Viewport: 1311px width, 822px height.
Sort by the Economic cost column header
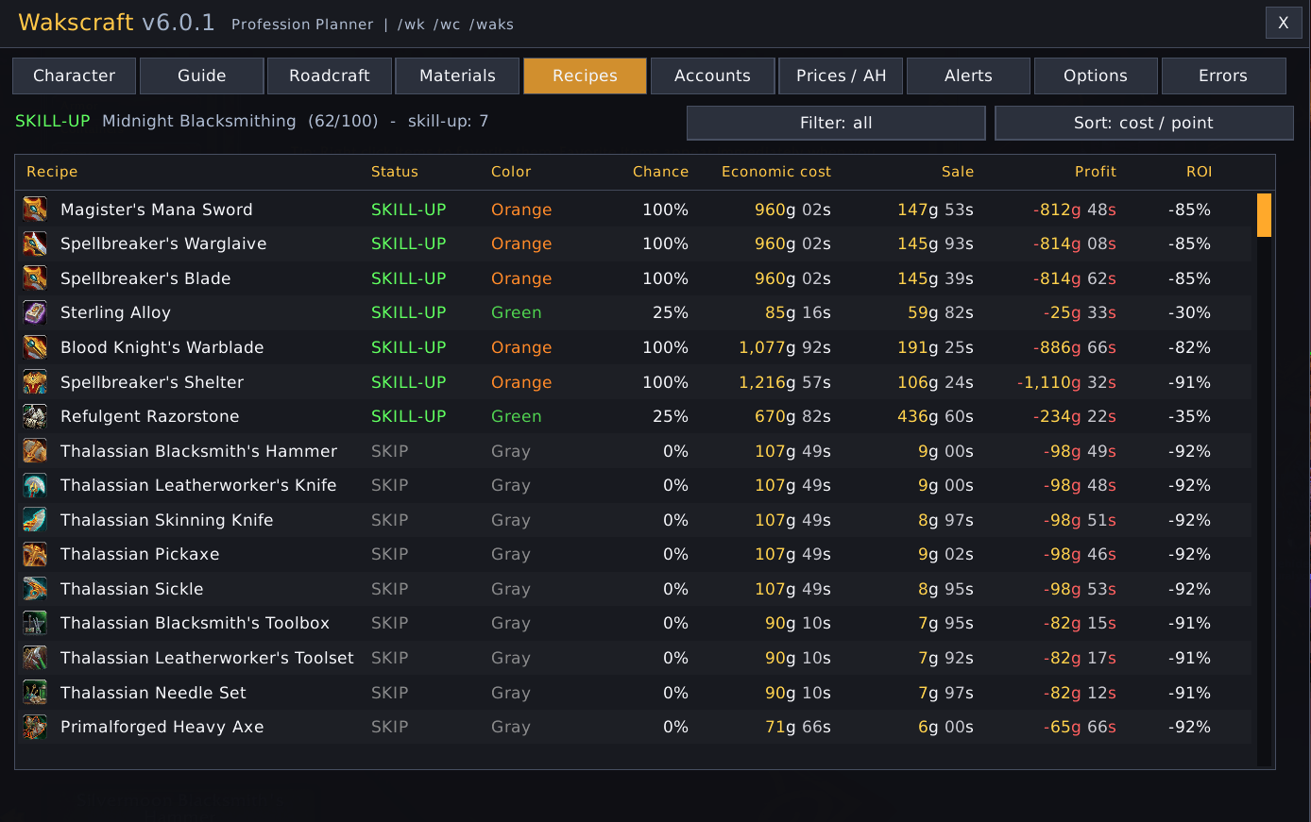click(776, 172)
